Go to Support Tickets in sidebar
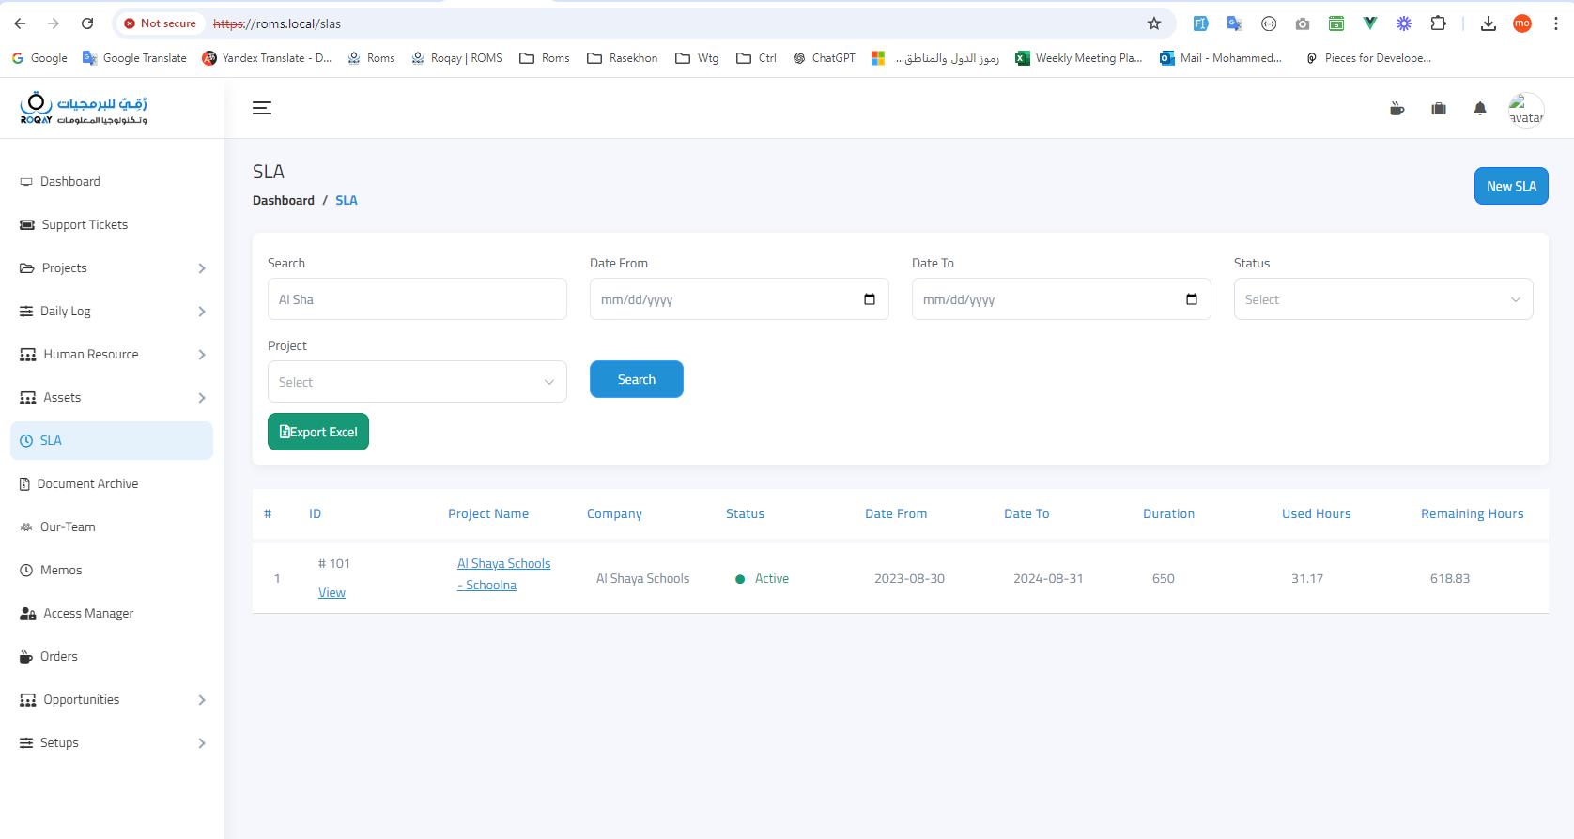 pyautogui.click(x=85, y=225)
